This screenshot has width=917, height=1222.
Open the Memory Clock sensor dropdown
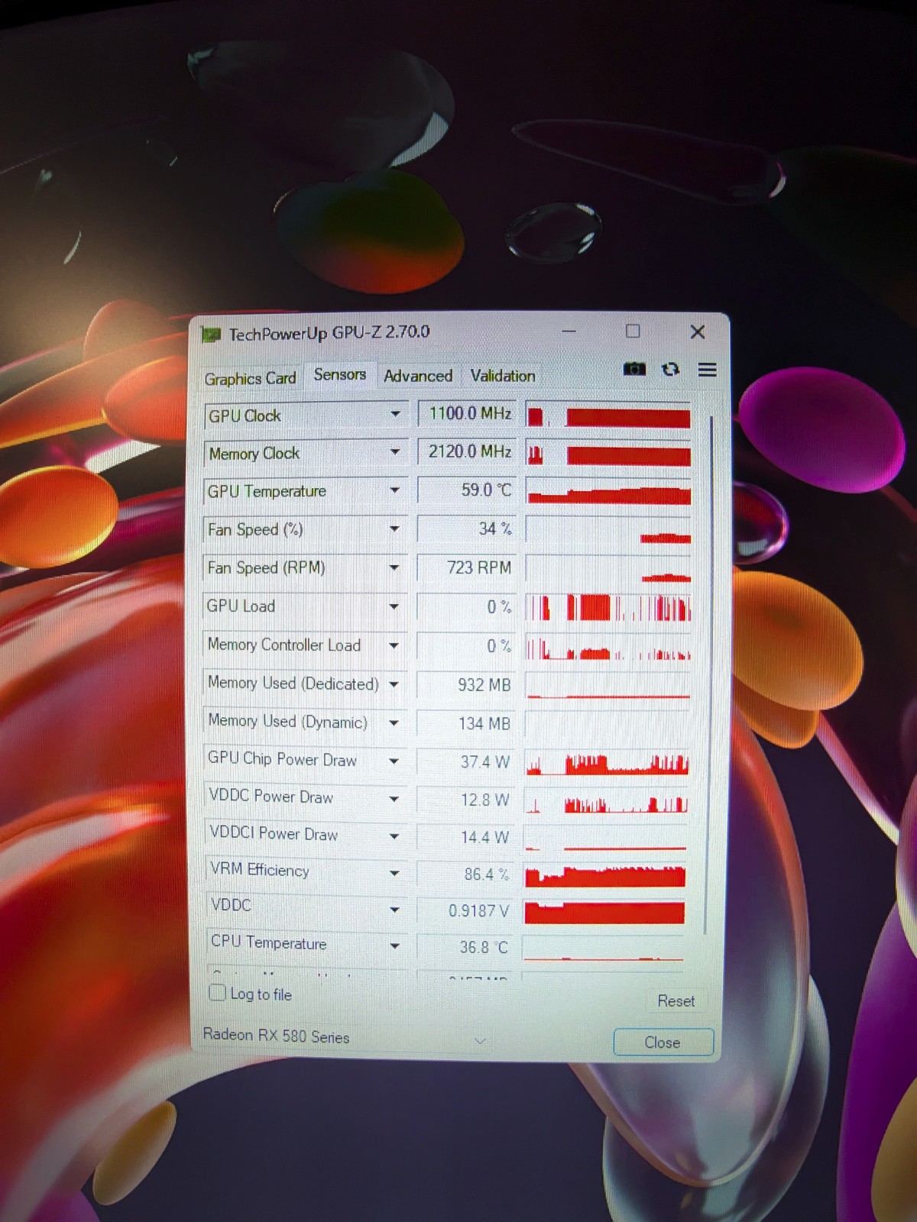[395, 452]
